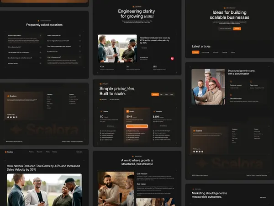Click the Premium plan star icon

[154, 111]
